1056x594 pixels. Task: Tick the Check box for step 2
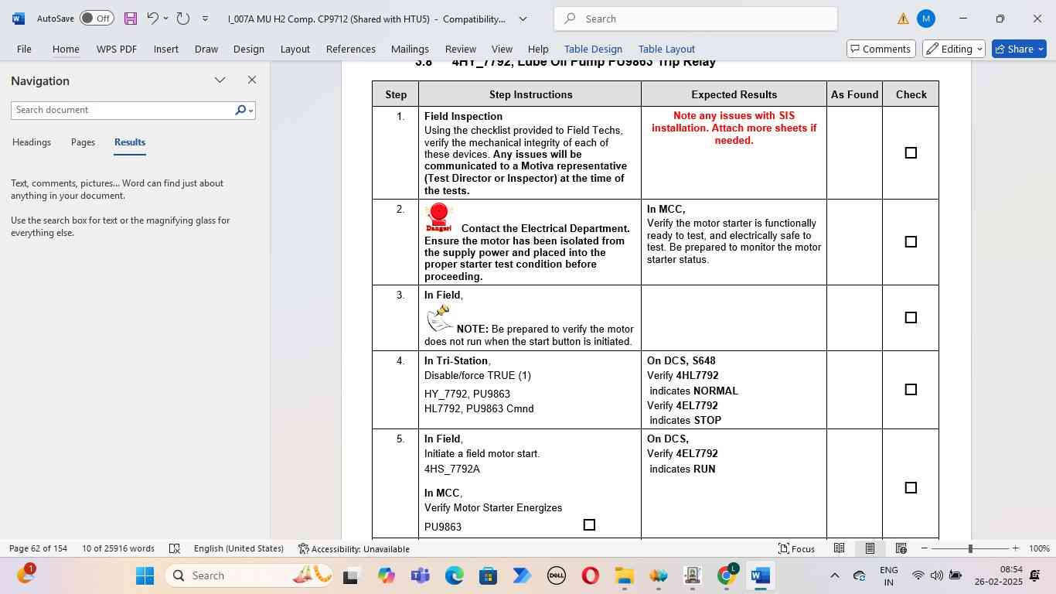coord(911,242)
